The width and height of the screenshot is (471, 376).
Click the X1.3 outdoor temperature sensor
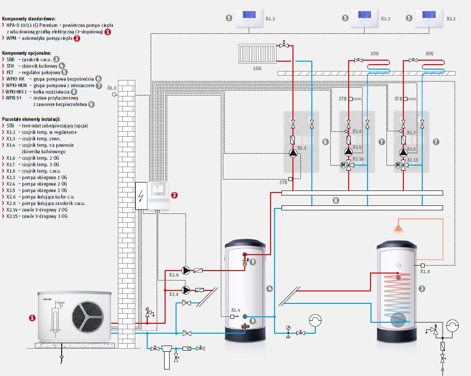(114, 94)
